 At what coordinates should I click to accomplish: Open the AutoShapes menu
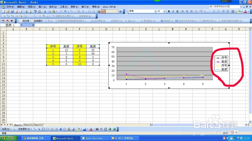(x=25, y=129)
